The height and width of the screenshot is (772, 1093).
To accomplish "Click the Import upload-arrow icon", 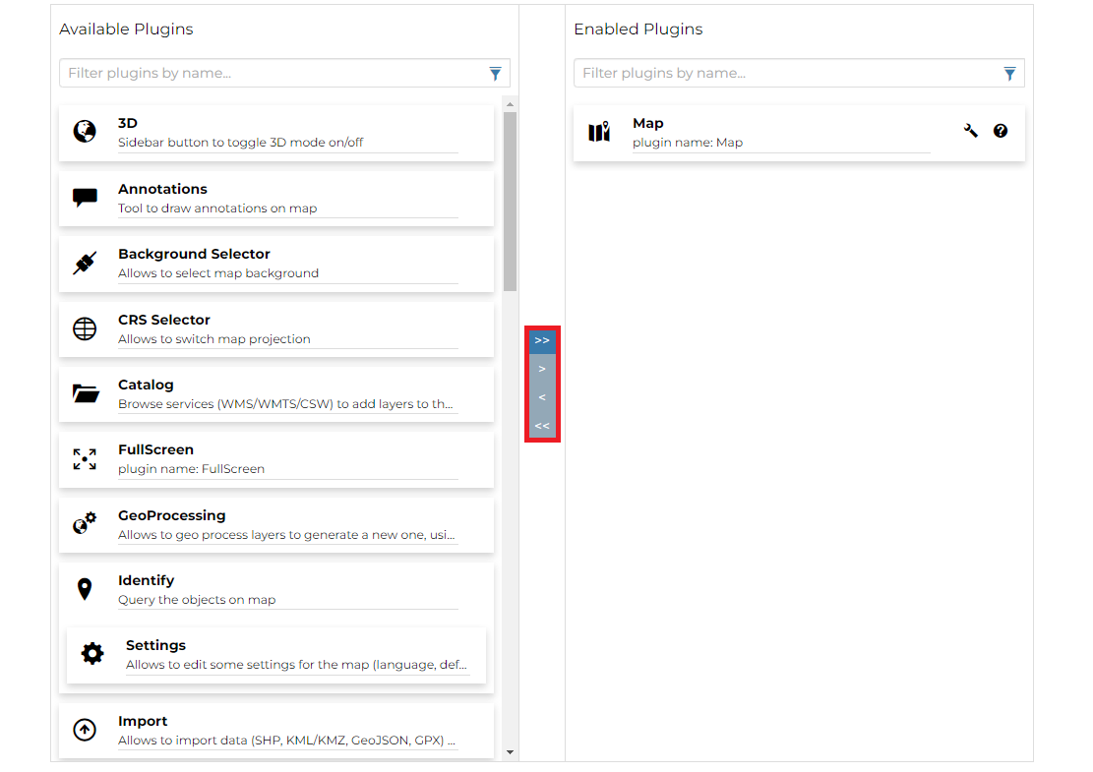I will click(85, 728).
